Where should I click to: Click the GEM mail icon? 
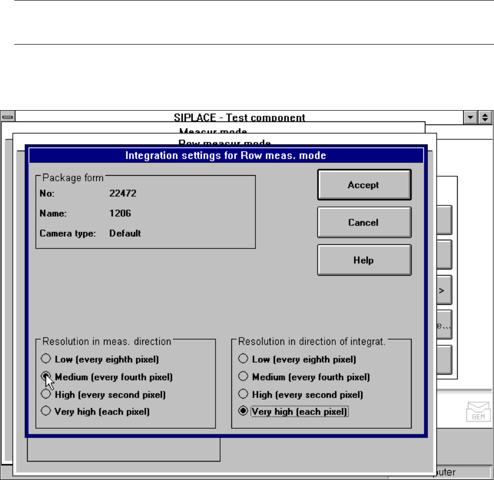pyautogui.click(x=478, y=411)
